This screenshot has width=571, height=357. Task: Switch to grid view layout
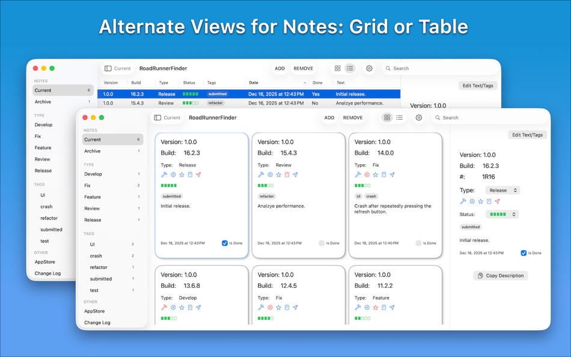point(387,118)
